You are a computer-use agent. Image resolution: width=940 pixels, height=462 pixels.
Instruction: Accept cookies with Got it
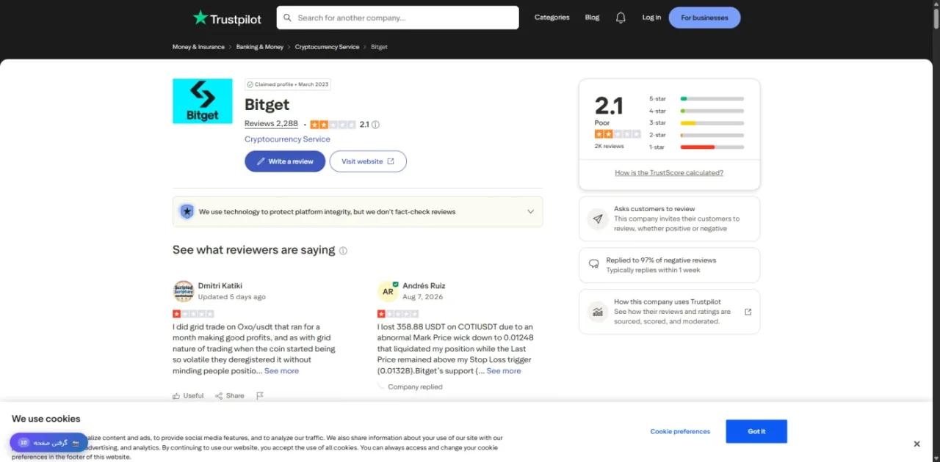[756, 431]
